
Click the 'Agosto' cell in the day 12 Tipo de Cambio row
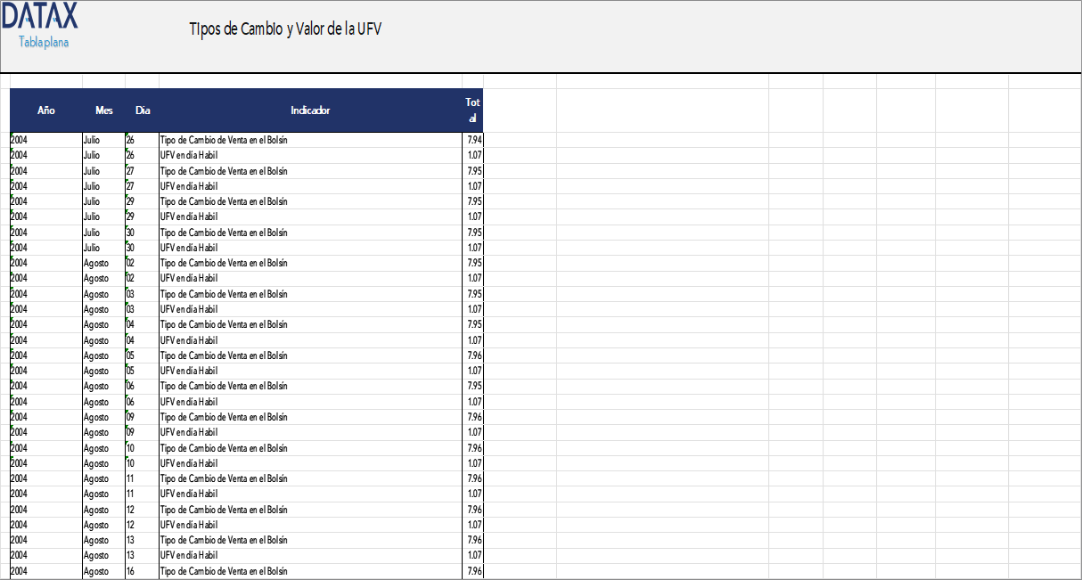pos(104,510)
